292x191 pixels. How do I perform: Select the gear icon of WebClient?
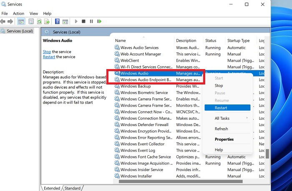(117, 60)
